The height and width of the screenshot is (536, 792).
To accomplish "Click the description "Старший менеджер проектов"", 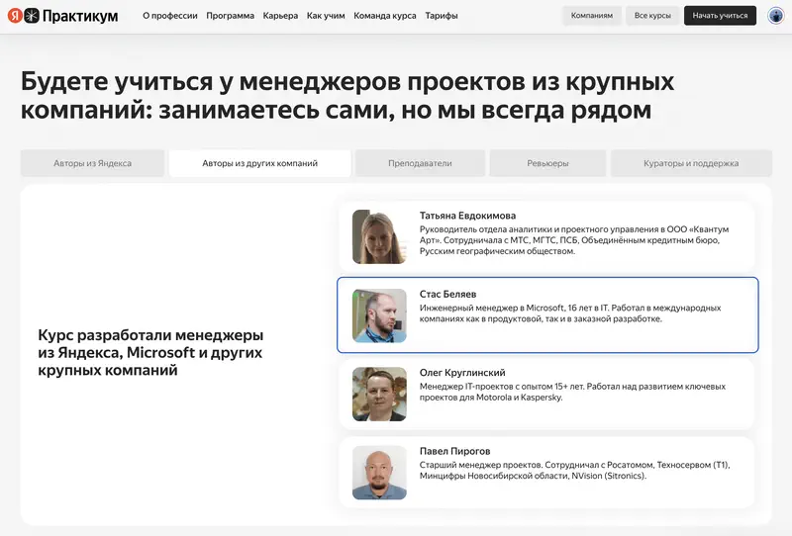I will coord(575,471).
